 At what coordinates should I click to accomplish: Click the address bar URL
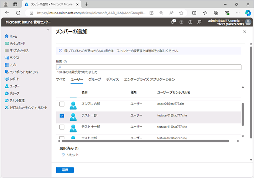pos(91,13)
